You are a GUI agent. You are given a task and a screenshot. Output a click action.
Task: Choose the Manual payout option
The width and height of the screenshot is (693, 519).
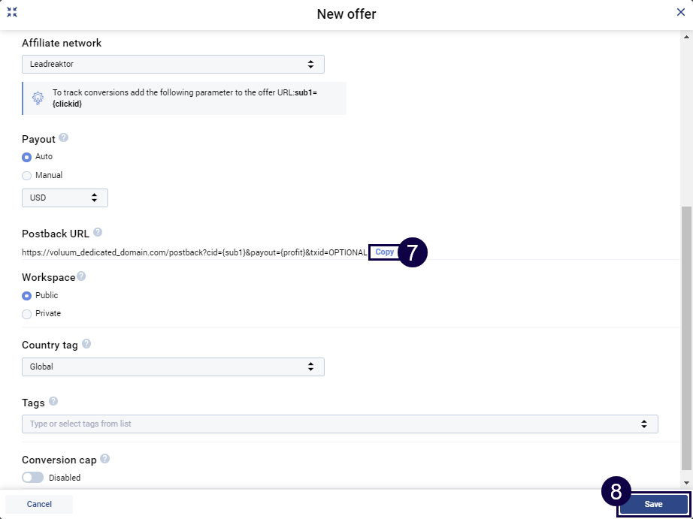27,175
